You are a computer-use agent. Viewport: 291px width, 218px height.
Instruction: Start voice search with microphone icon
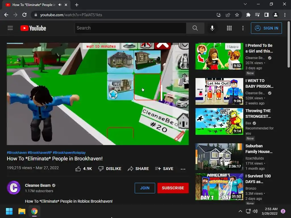(212, 28)
